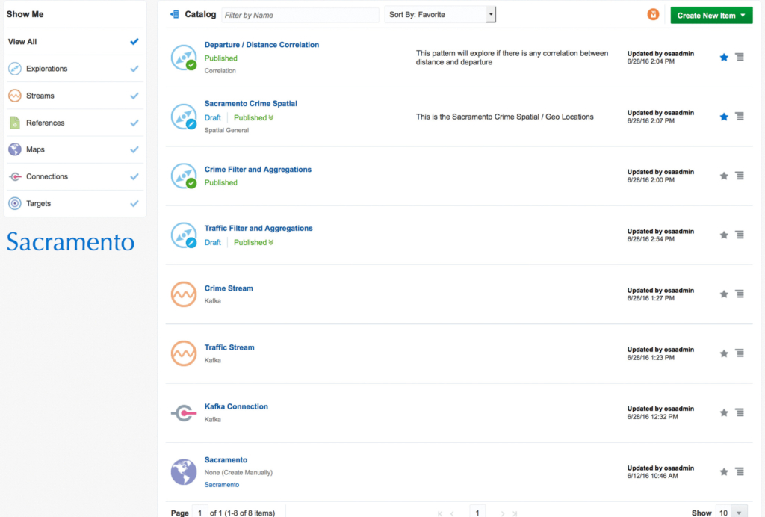Favorite the Crime Stream star

(724, 294)
